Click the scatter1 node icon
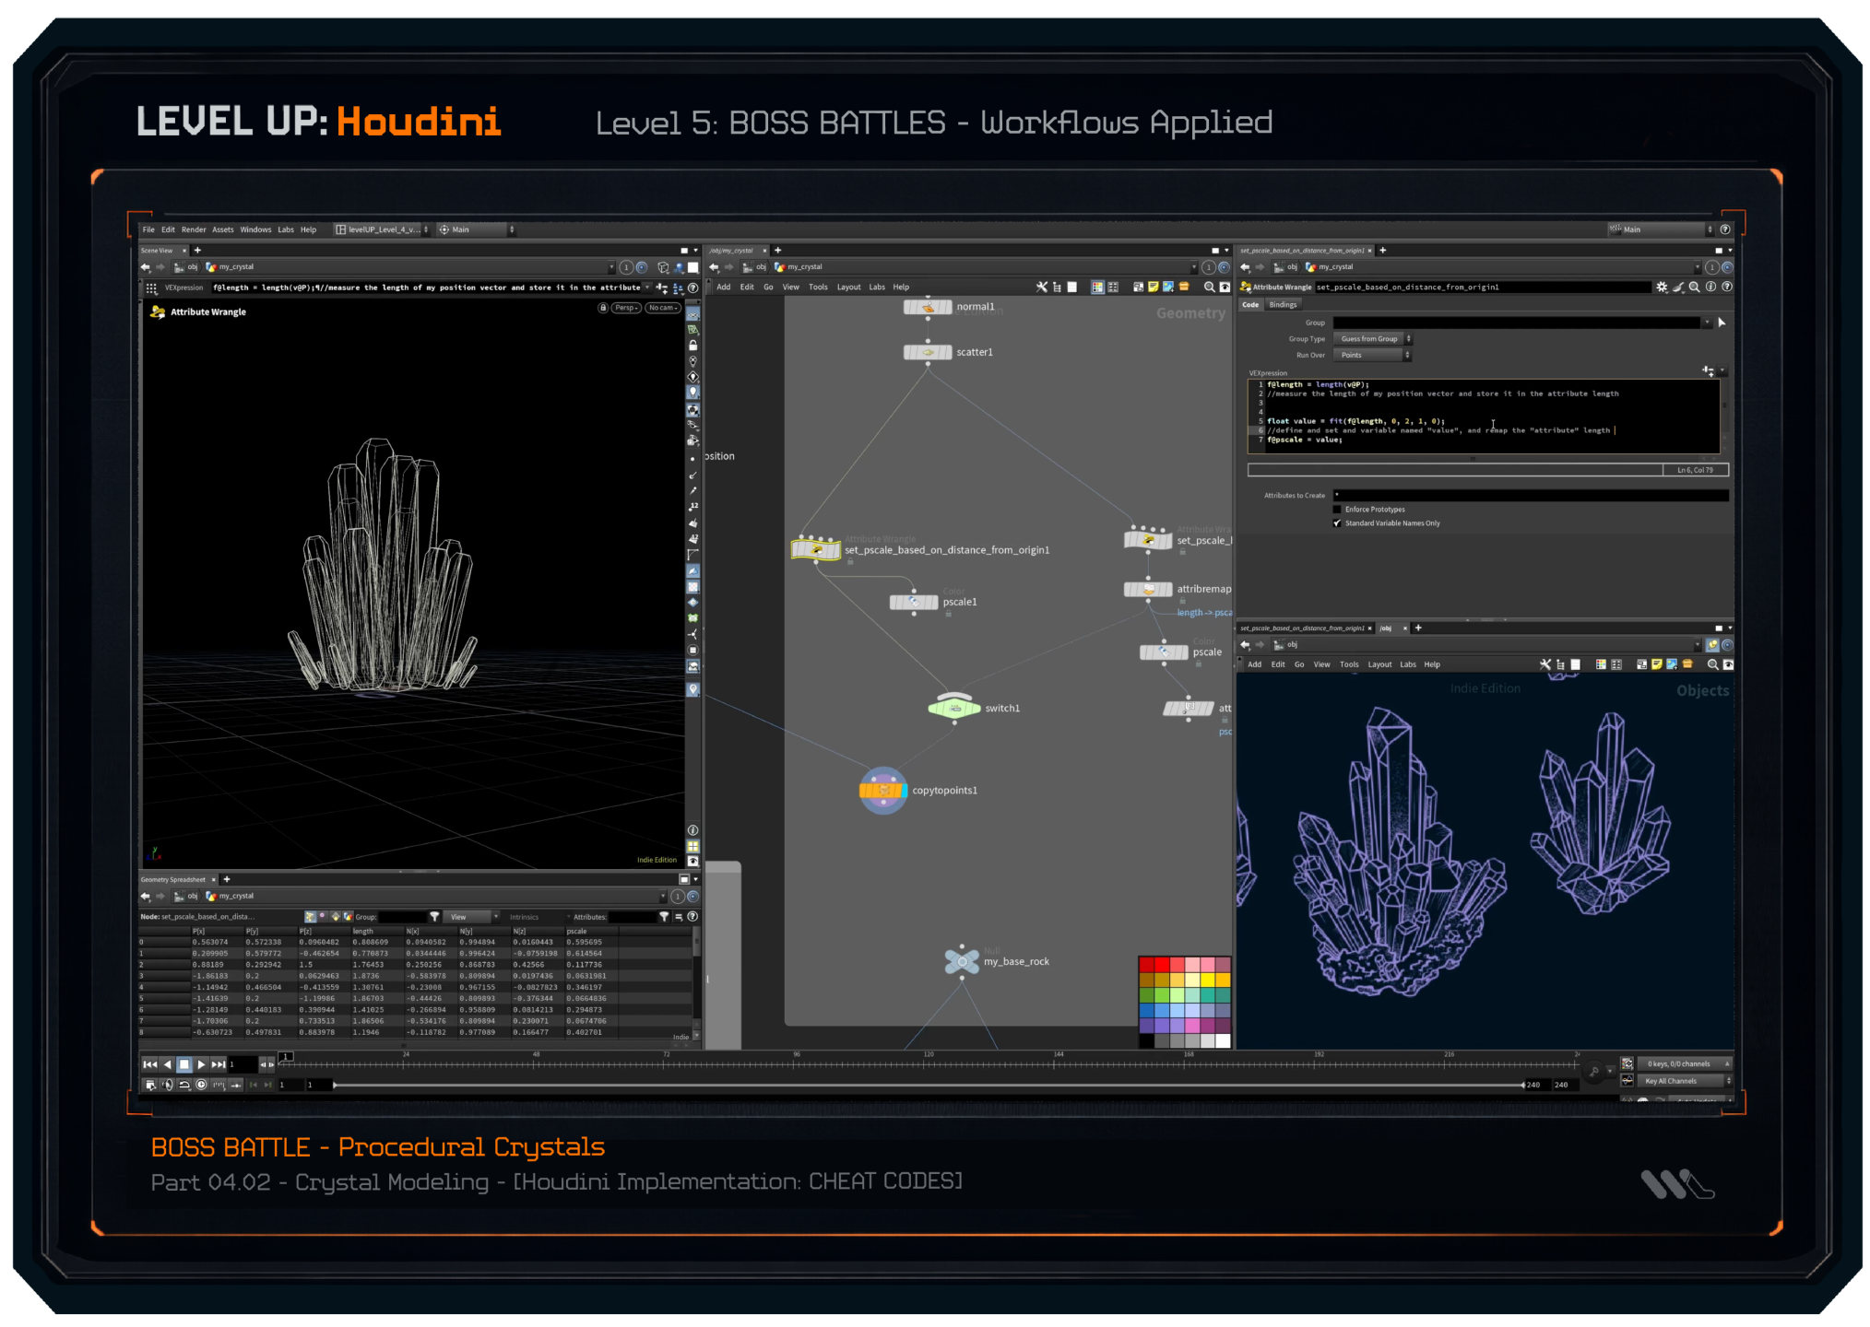The image size is (1870, 1327). tap(928, 352)
